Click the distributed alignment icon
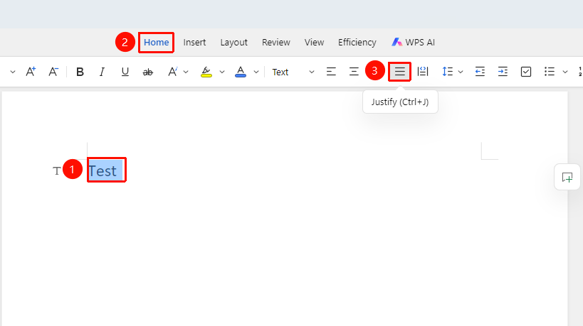 423,71
